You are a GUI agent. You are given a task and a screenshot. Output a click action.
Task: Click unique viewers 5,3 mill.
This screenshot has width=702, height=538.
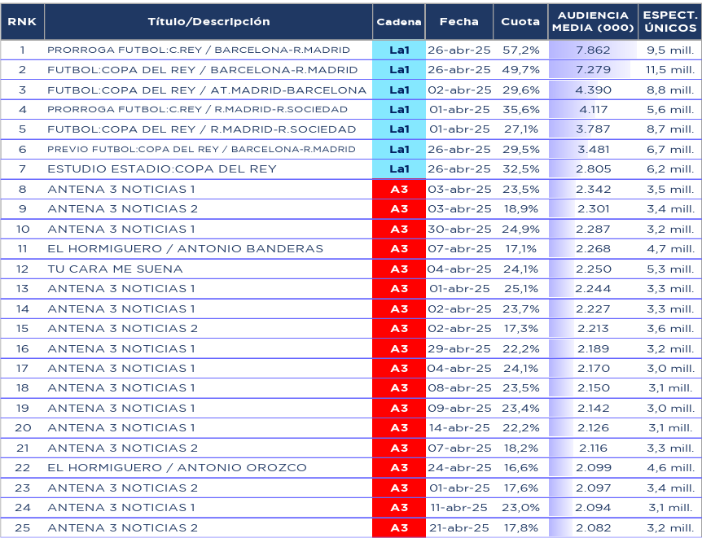(670, 269)
